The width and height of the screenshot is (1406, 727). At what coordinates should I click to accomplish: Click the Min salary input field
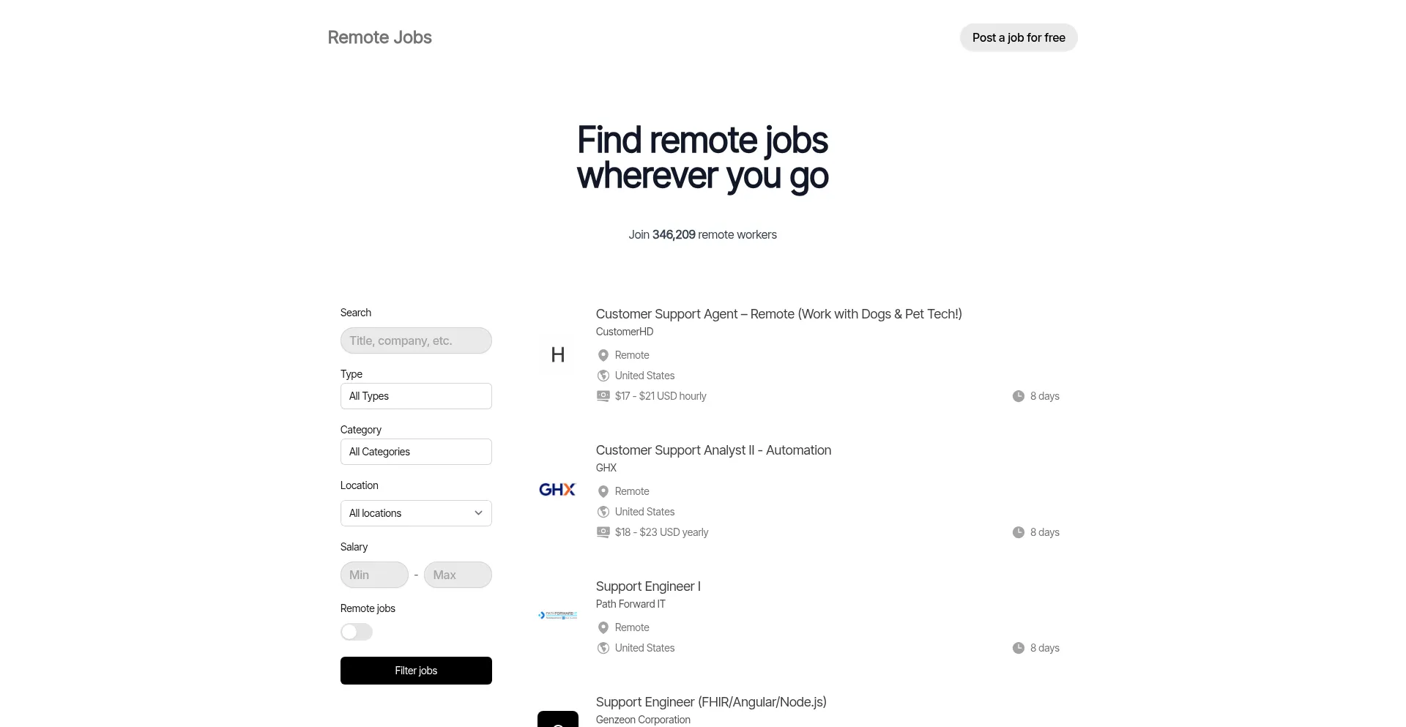pyautogui.click(x=374, y=575)
